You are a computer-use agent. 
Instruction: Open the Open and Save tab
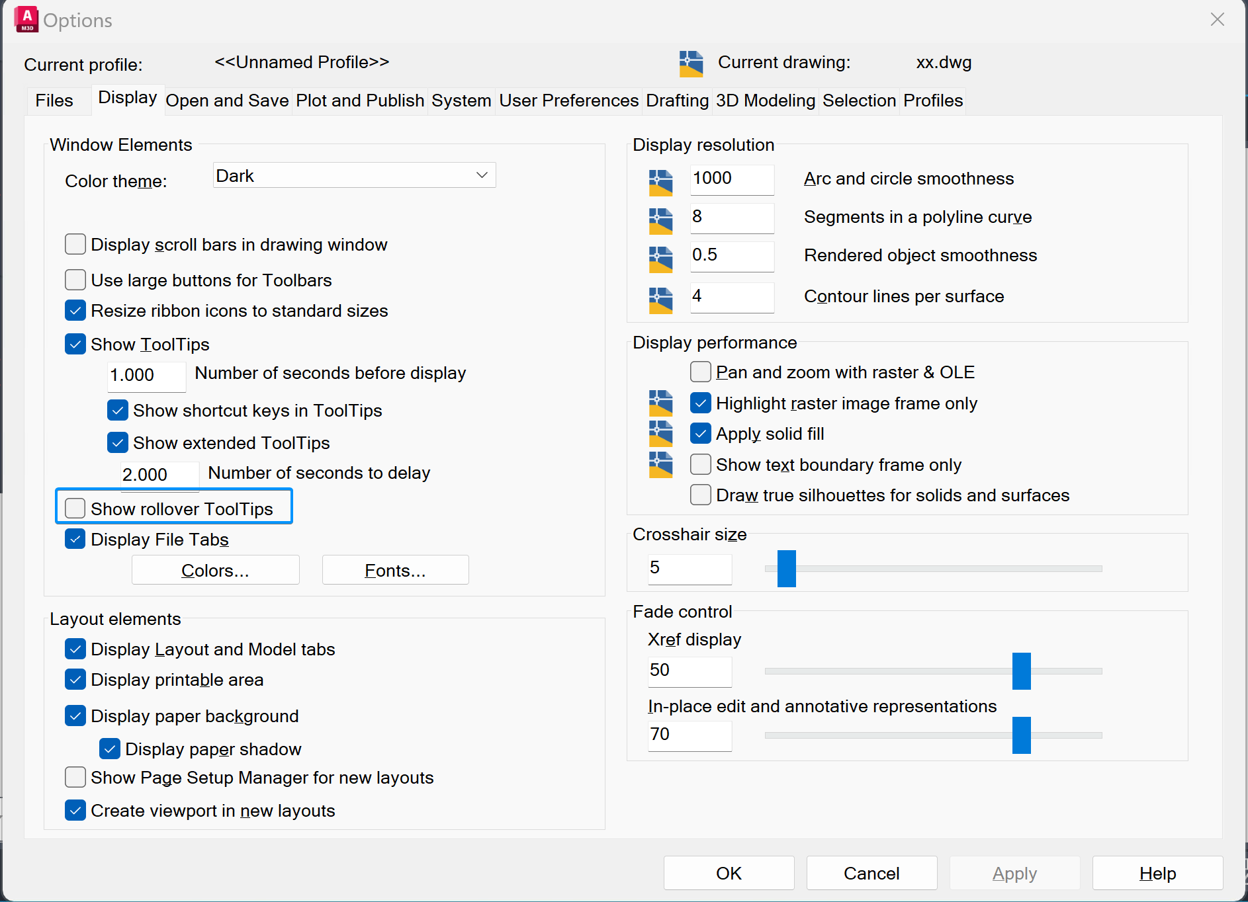pos(227,101)
